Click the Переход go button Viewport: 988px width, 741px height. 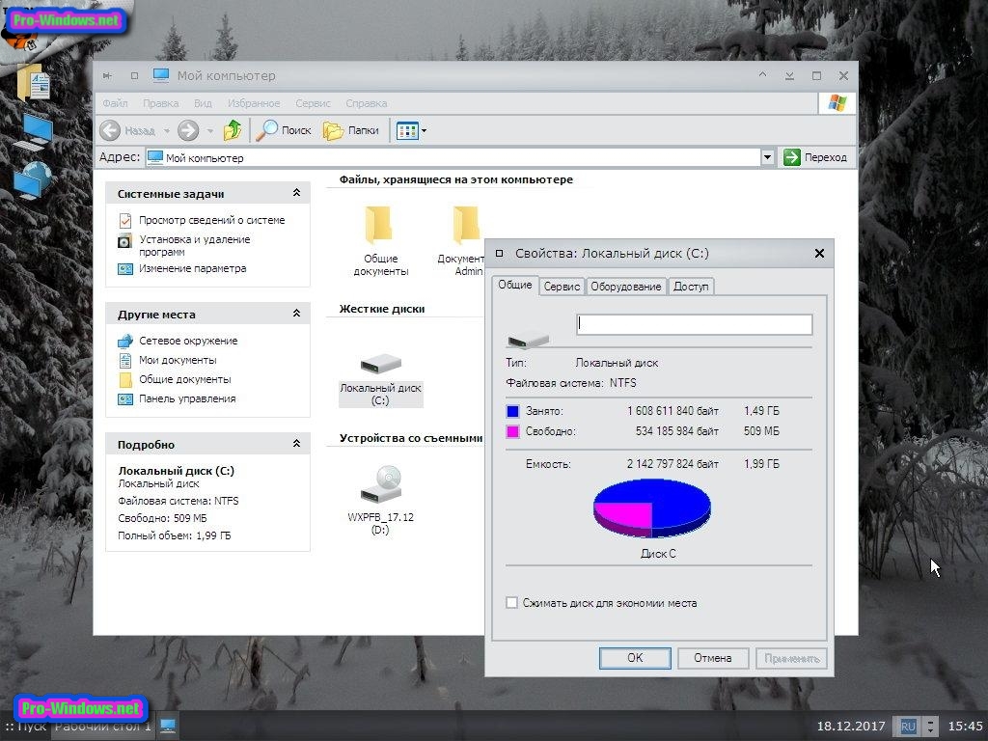[816, 157]
